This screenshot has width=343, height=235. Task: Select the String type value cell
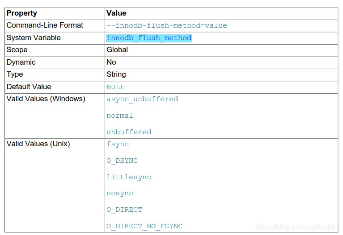click(221, 74)
